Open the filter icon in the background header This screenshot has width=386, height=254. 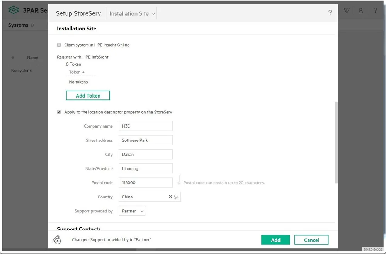point(347,10)
